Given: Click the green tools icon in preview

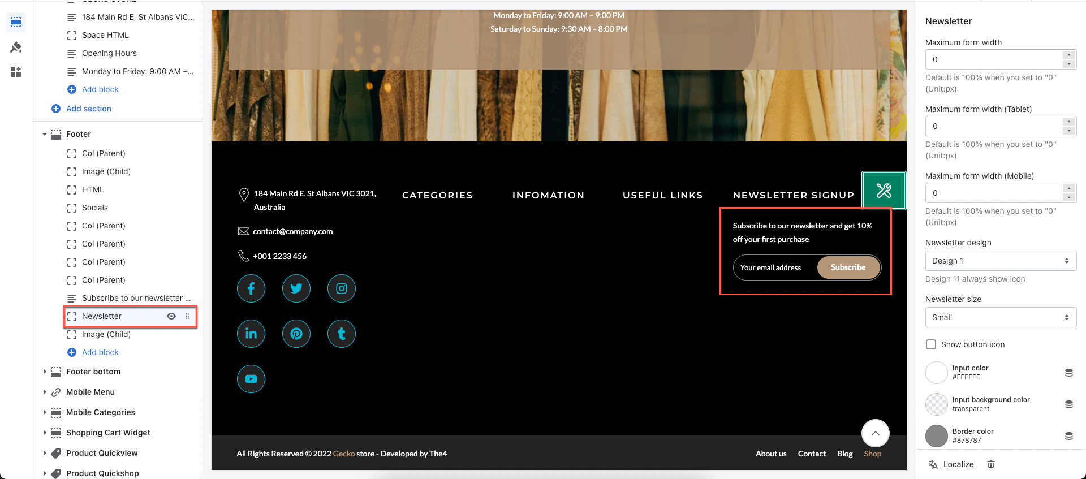Looking at the screenshot, I should click(884, 191).
